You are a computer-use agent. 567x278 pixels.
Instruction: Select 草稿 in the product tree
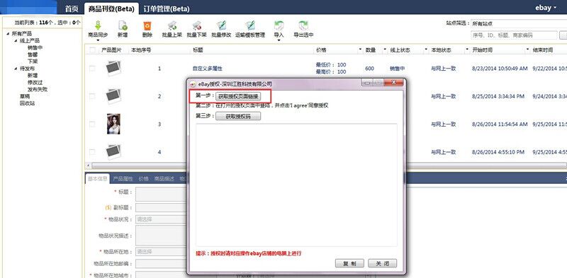point(25,96)
